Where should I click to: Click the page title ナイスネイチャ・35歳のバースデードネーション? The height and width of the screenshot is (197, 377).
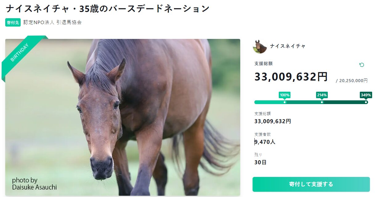107,8
